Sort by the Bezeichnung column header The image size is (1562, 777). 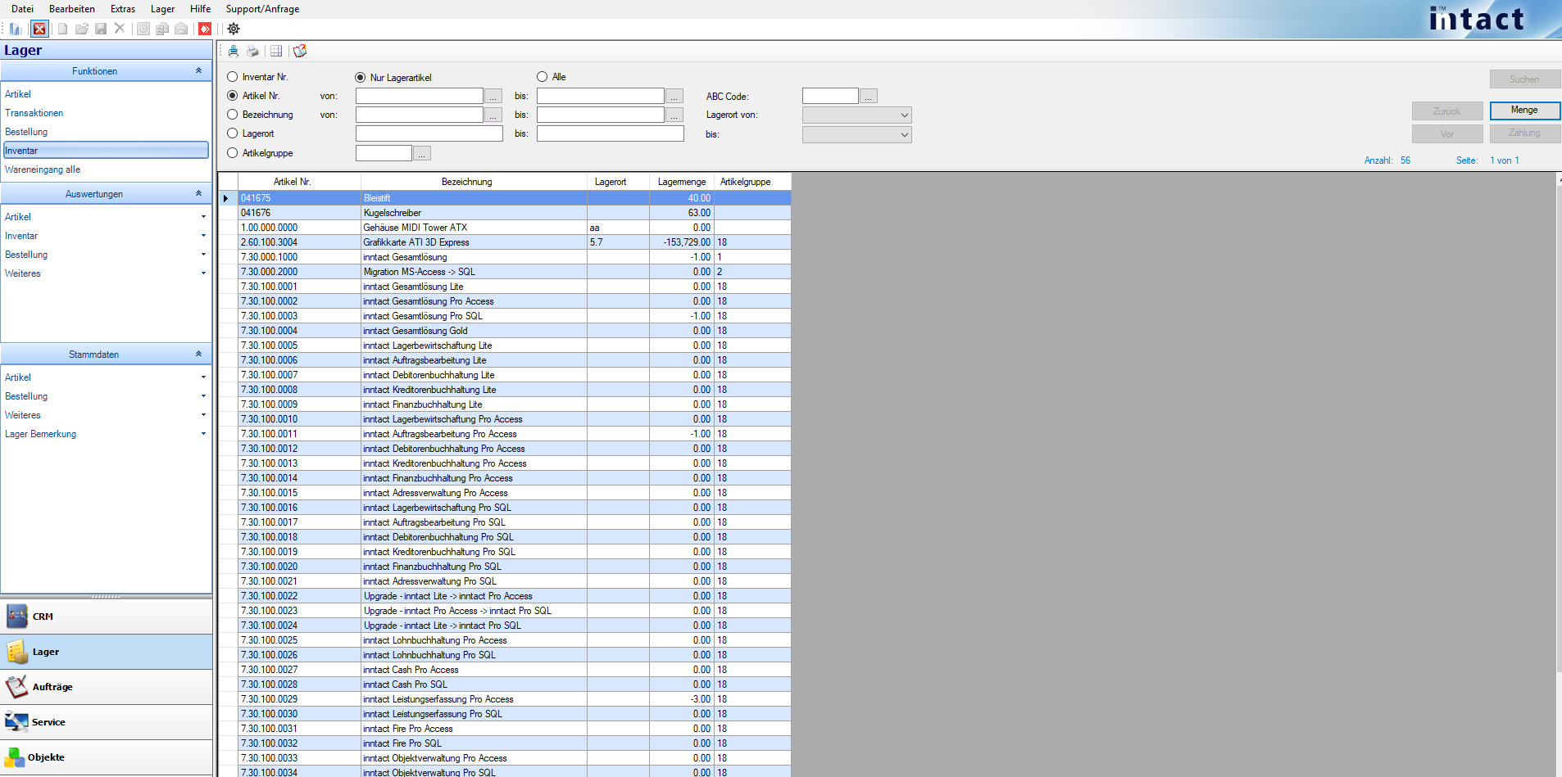474,182
